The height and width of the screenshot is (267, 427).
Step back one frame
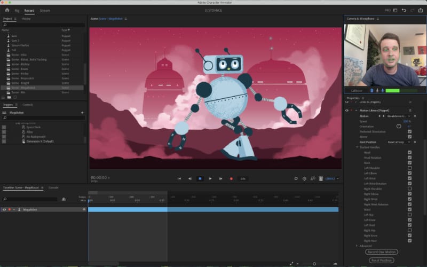click(x=190, y=179)
